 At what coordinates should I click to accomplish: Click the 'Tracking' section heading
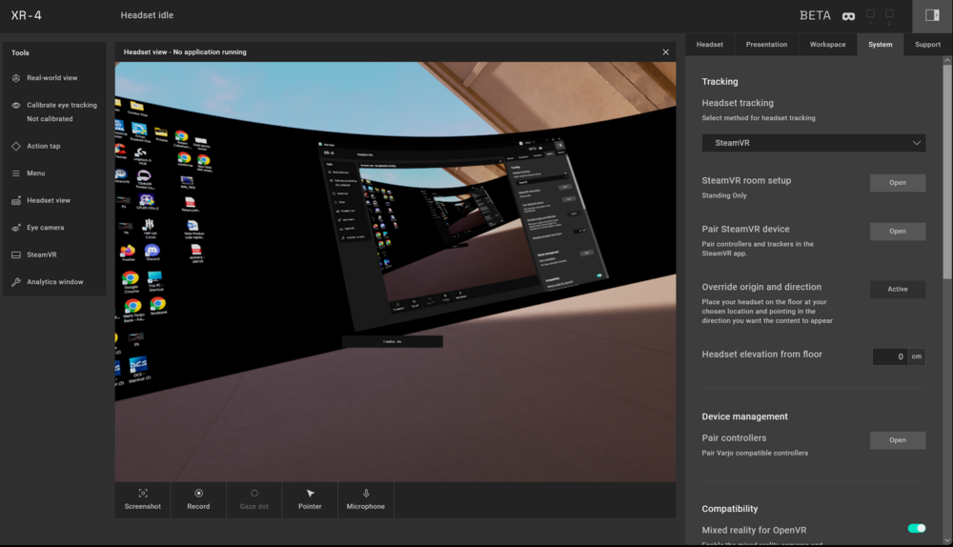[720, 81]
